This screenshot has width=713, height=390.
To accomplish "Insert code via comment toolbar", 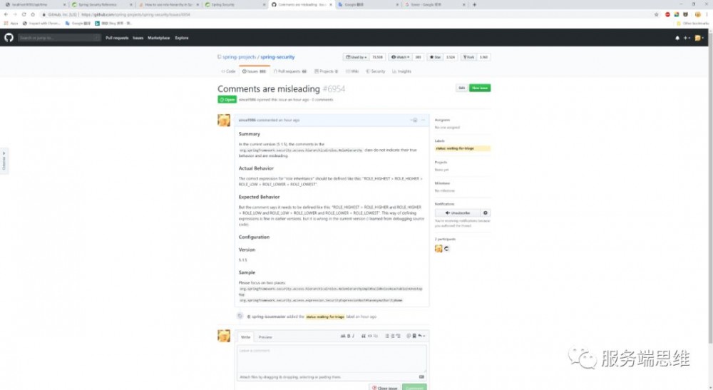I will 369,336.
